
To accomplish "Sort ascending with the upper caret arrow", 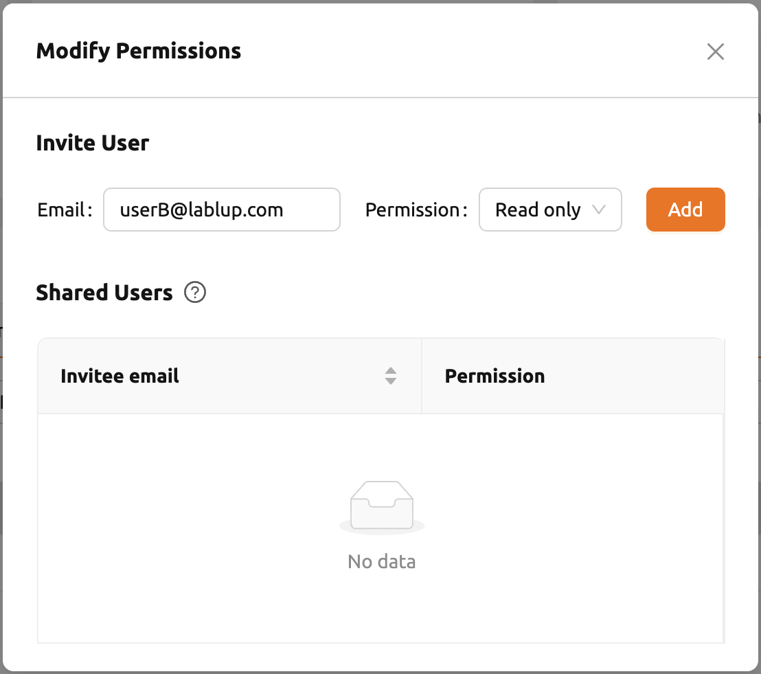I will click(391, 371).
